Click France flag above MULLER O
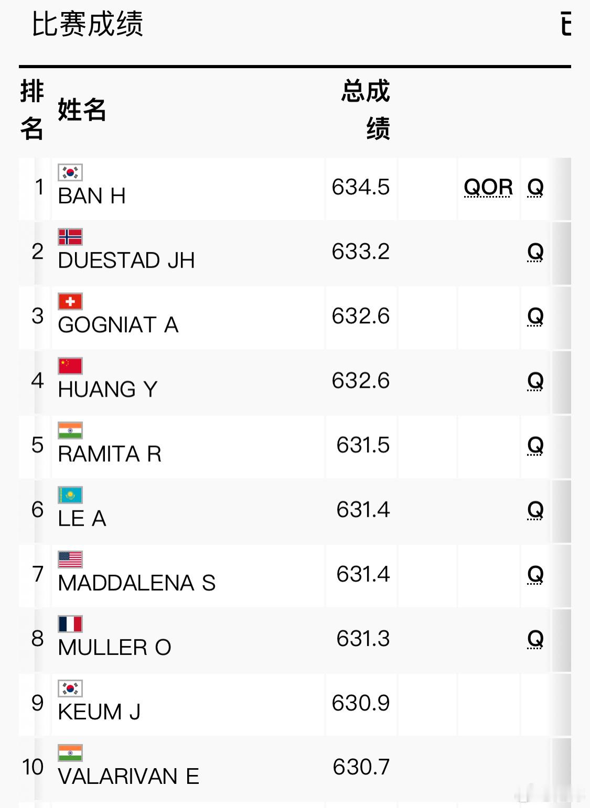590x808 pixels. click(70, 624)
